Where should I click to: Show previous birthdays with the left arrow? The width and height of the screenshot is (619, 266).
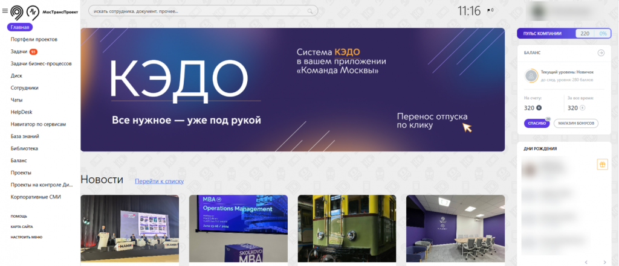click(x=586, y=261)
